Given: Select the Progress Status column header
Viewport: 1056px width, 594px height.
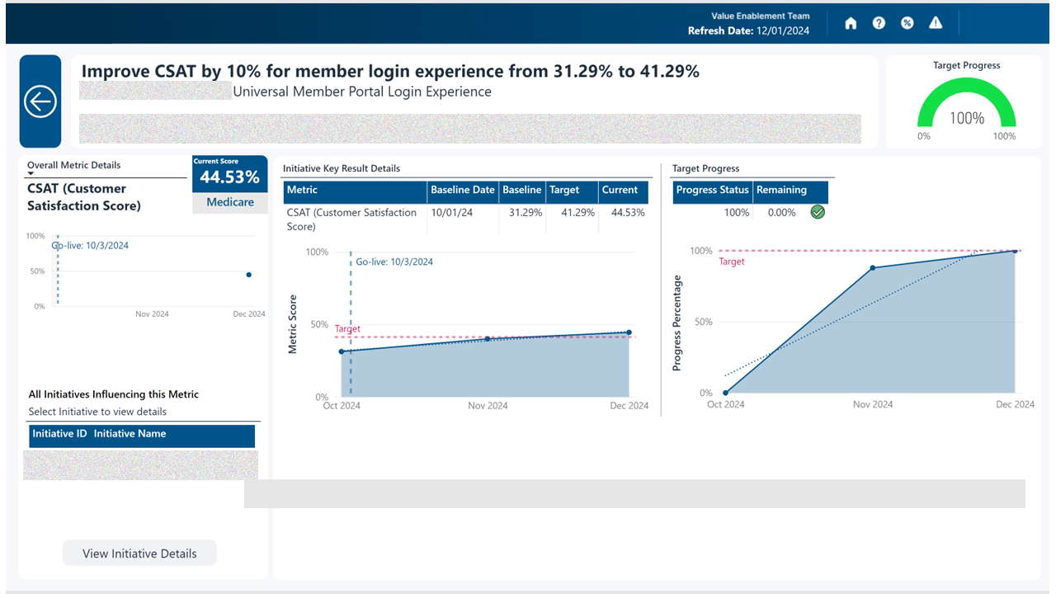Looking at the screenshot, I should pyautogui.click(x=713, y=191).
